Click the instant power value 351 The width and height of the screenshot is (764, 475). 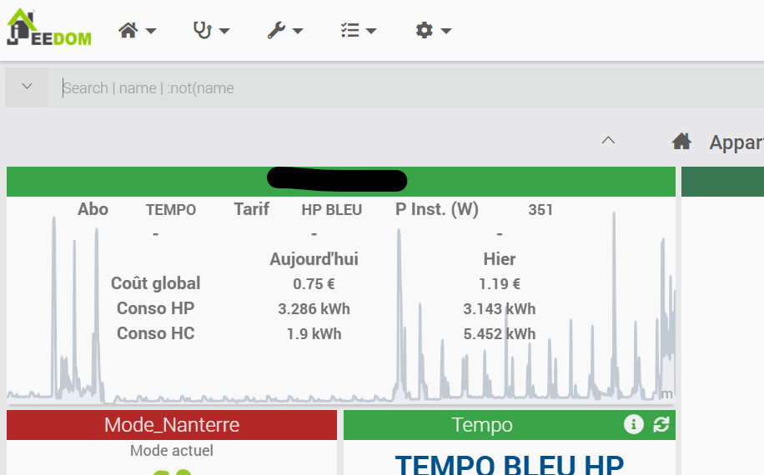click(540, 210)
